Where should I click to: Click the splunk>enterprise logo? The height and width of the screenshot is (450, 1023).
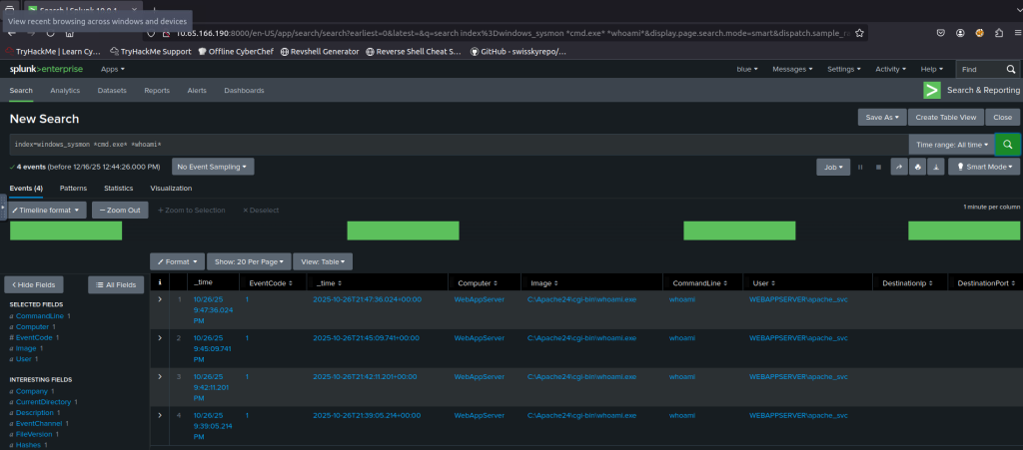(45, 69)
